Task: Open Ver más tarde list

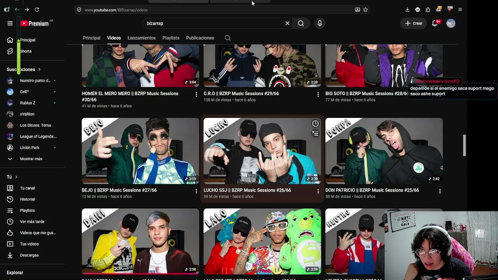Action: click(x=32, y=222)
